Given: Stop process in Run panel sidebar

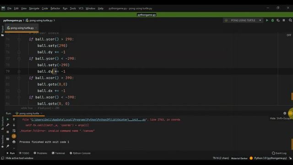Looking at the screenshot, I should 8,132.
